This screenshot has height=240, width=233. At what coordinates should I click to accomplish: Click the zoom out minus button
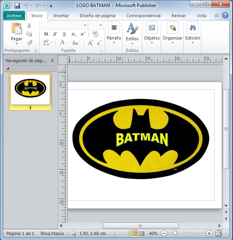(x=164, y=233)
